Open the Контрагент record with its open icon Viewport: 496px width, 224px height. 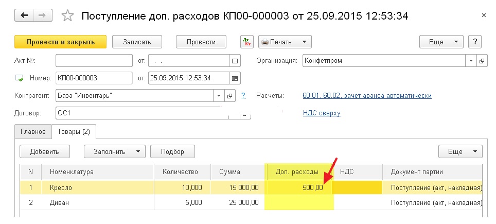tap(230, 96)
